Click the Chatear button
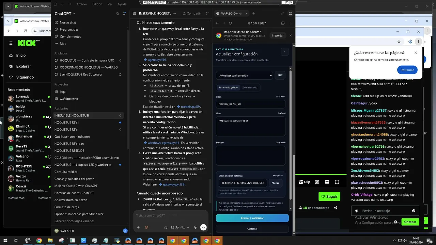Viewport: 436px width, 245px height. coord(410,222)
